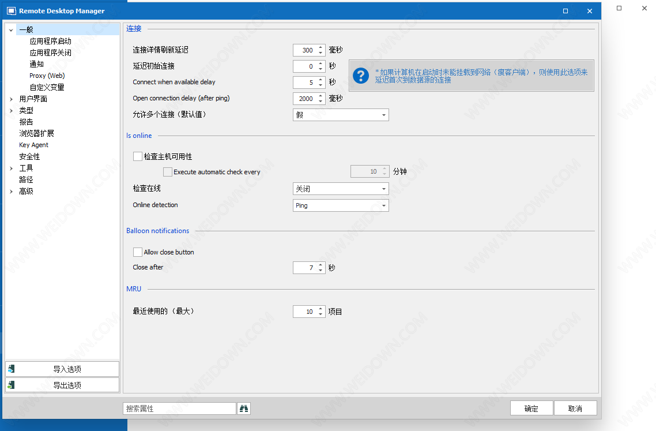Increase Connect when available delay value
The width and height of the screenshot is (656, 431).
click(x=321, y=80)
